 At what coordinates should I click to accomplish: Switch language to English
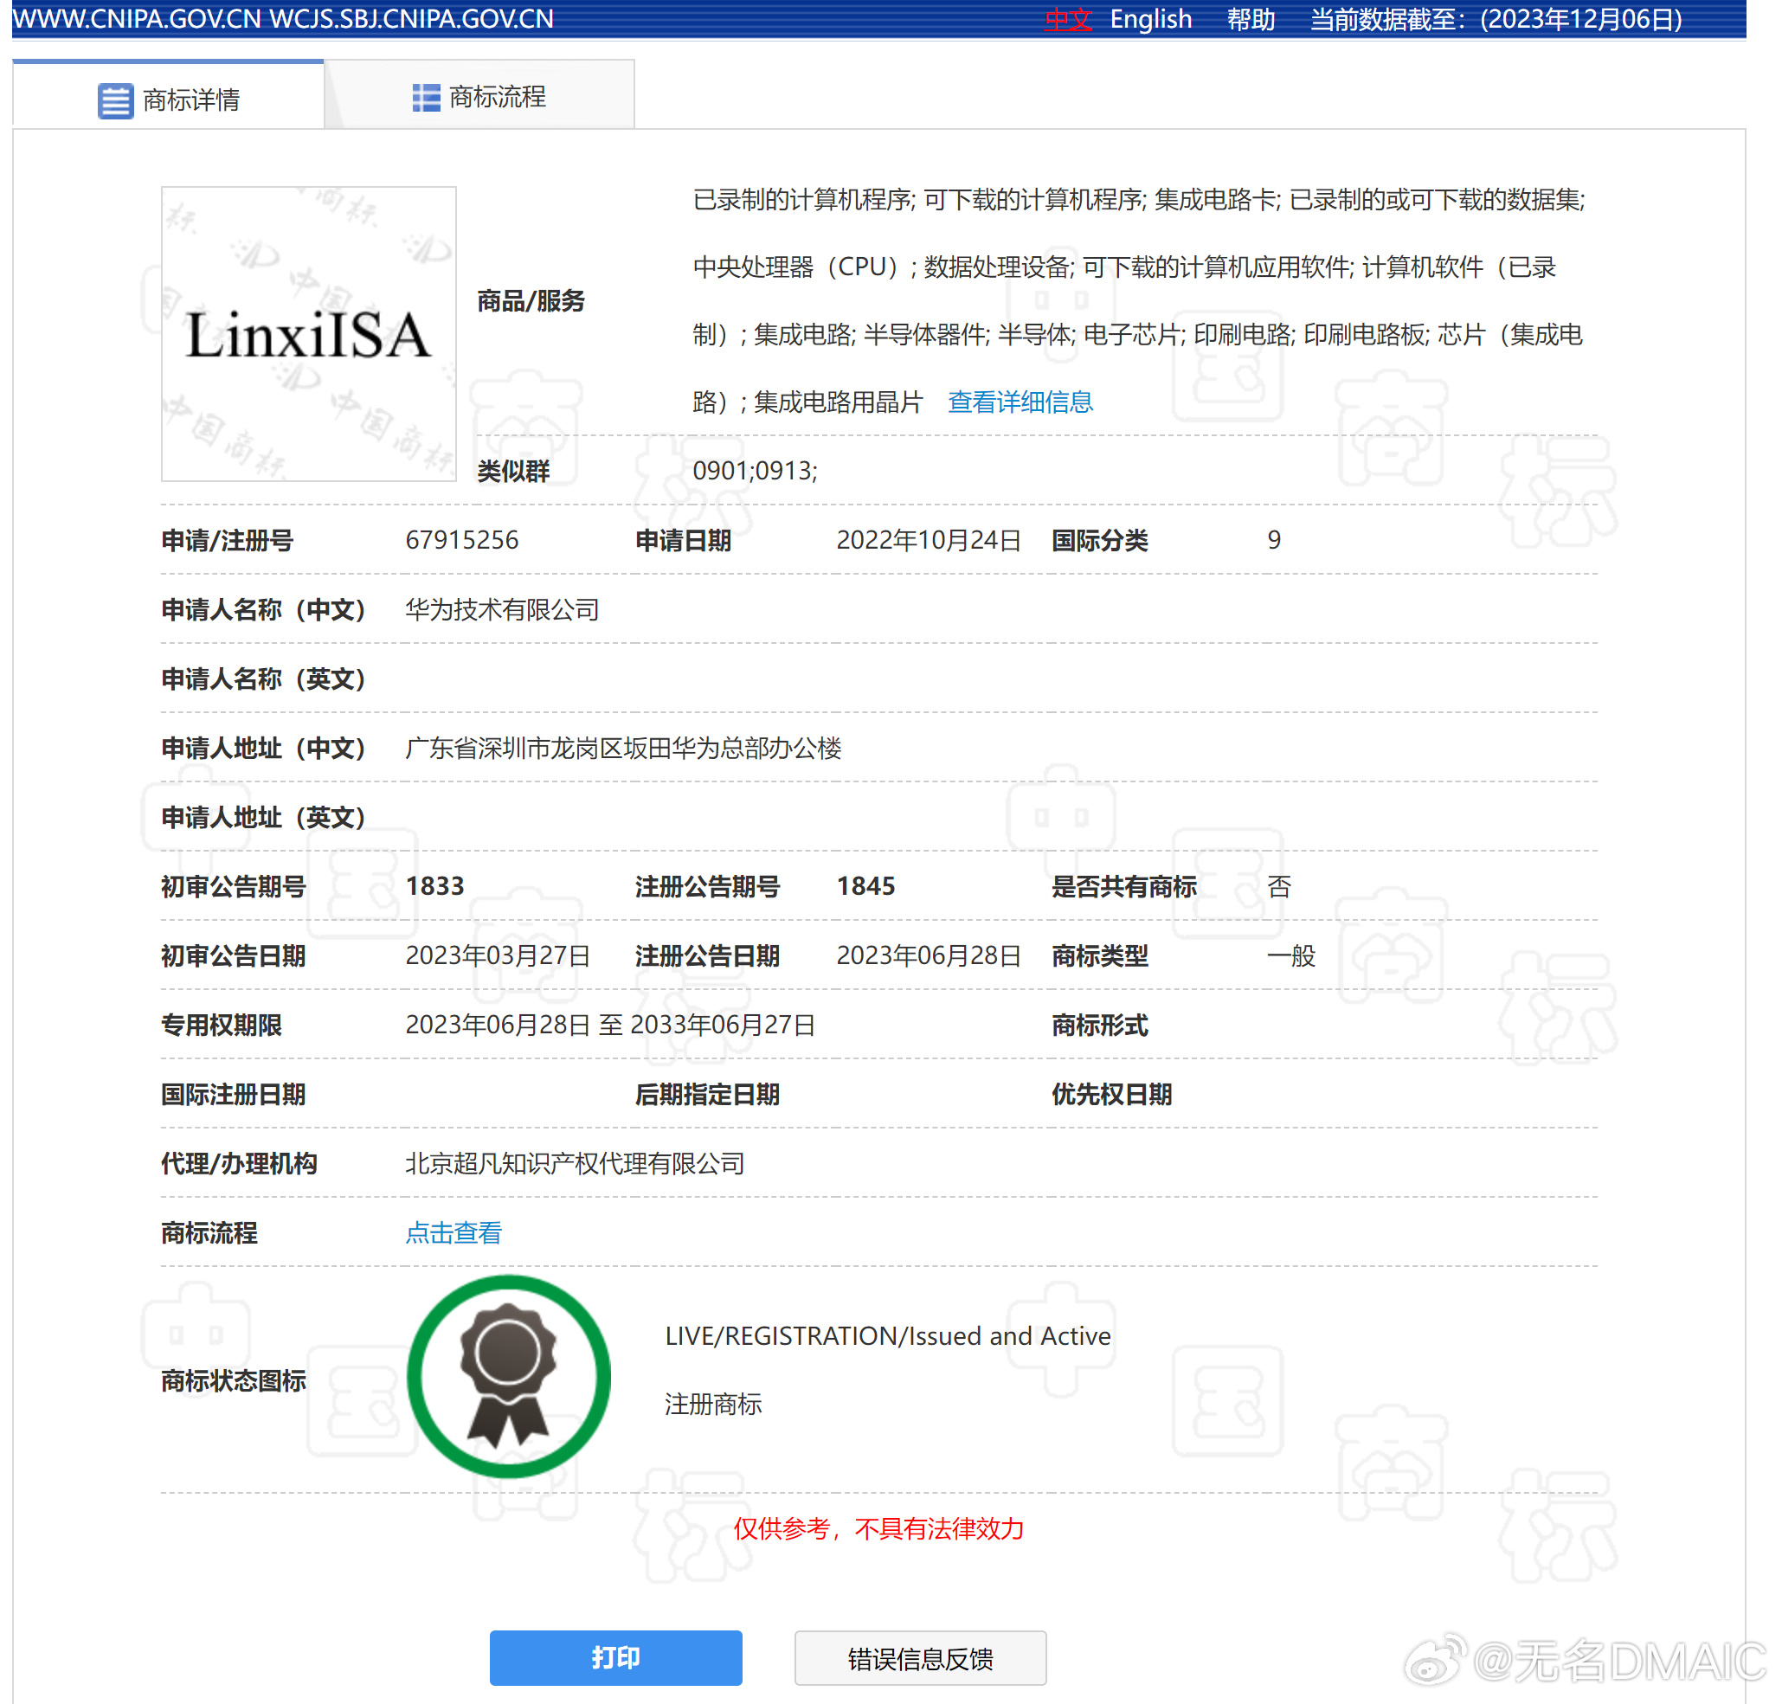click(x=1150, y=19)
